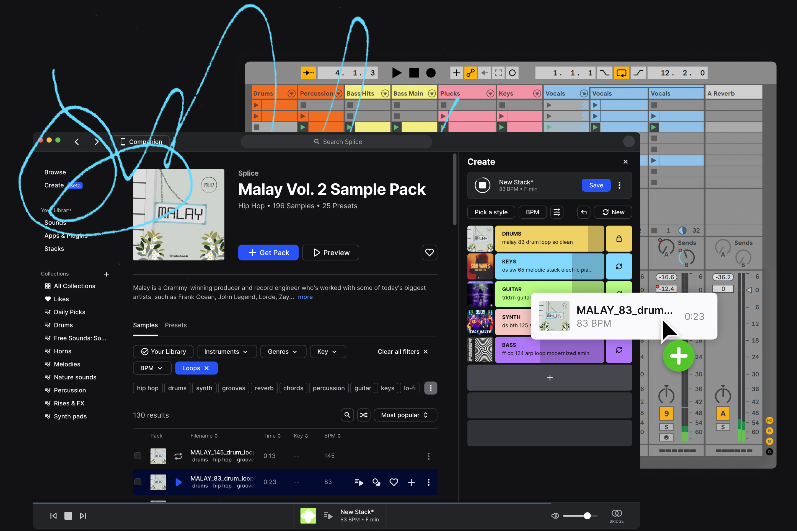Select the hip hop tag filter
The image size is (797, 531).
click(x=148, y=388)
